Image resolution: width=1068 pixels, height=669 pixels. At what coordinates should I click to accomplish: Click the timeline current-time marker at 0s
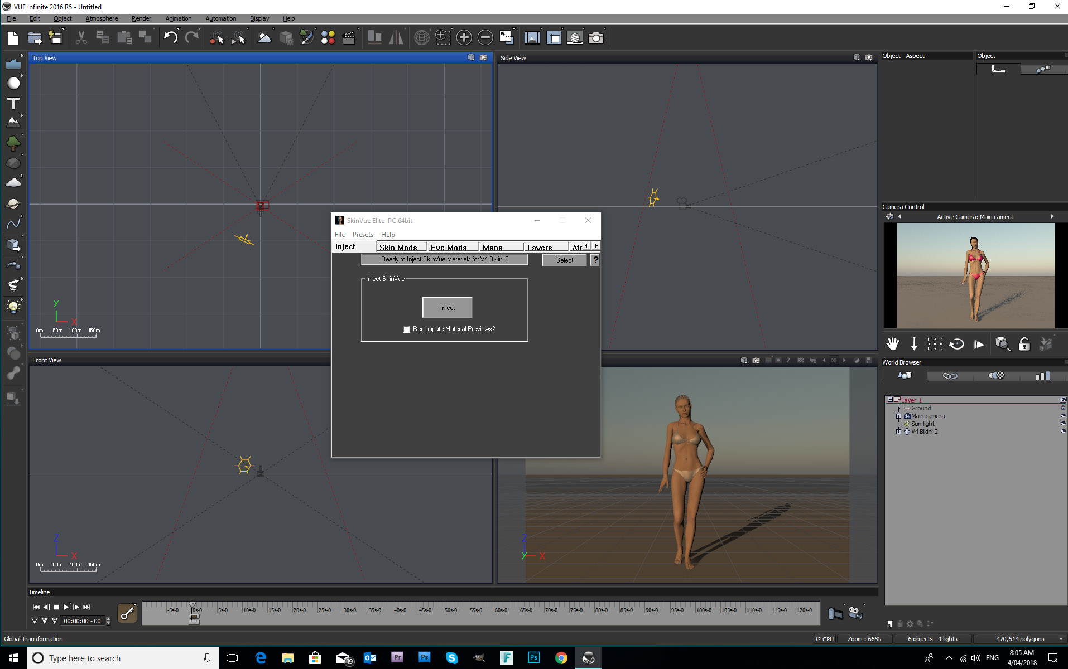tap(193, 605)
